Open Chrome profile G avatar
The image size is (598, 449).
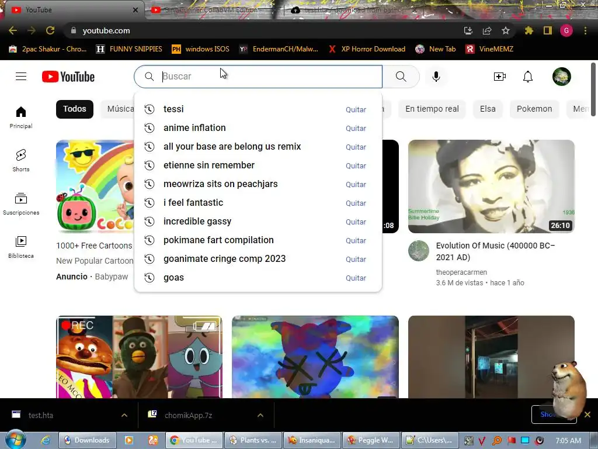click(x=566, y=30)
